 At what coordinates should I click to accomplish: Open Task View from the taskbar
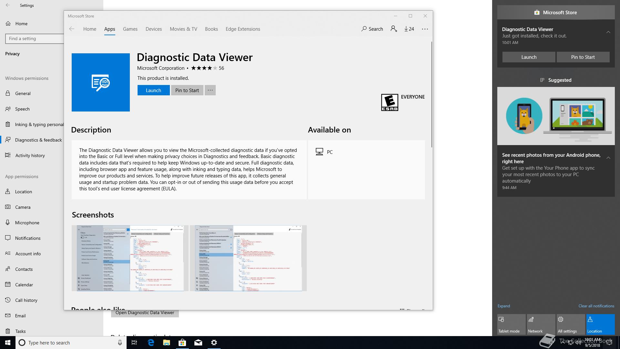[134, 343]
